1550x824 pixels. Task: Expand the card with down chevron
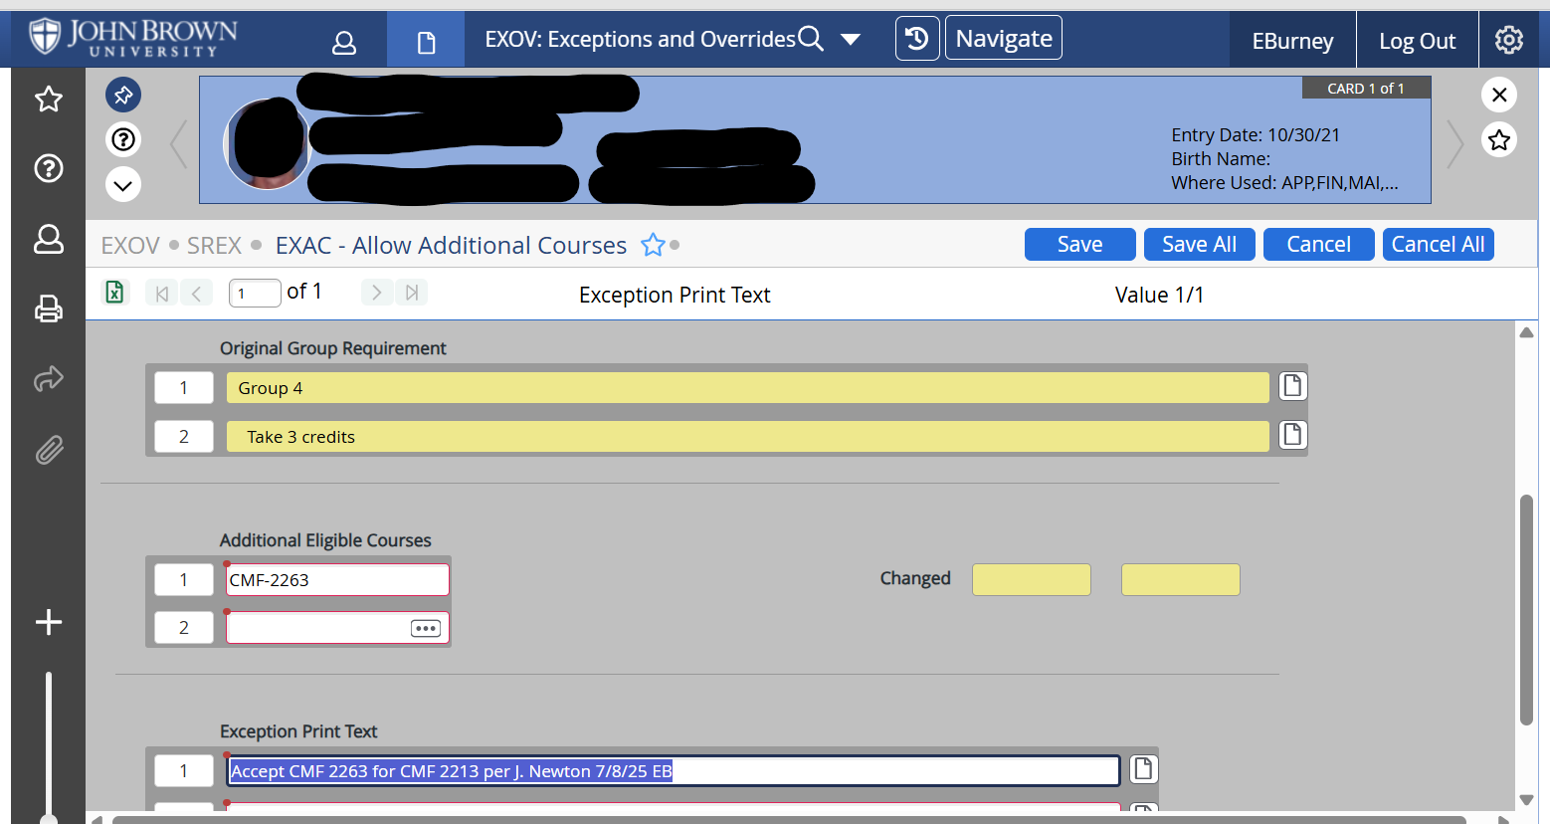(x=123, y=184)
